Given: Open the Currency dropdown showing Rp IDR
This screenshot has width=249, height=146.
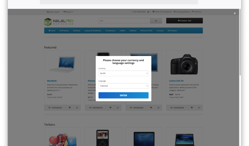Looking at the screenshot, I should tap(123, 73).
